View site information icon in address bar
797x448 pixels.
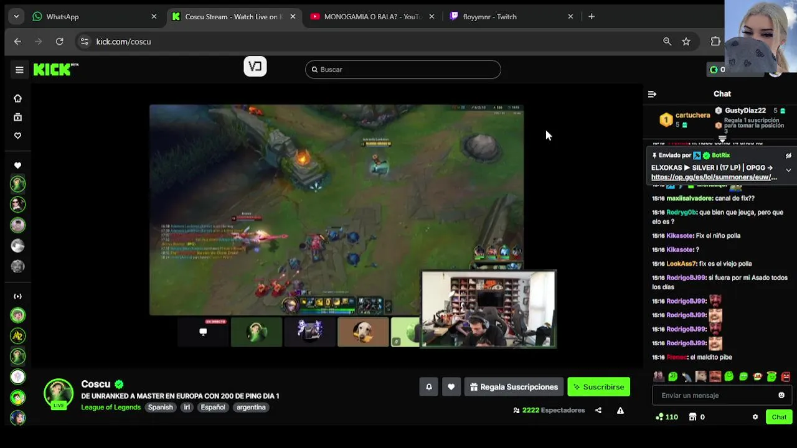(x=84, y=42)
